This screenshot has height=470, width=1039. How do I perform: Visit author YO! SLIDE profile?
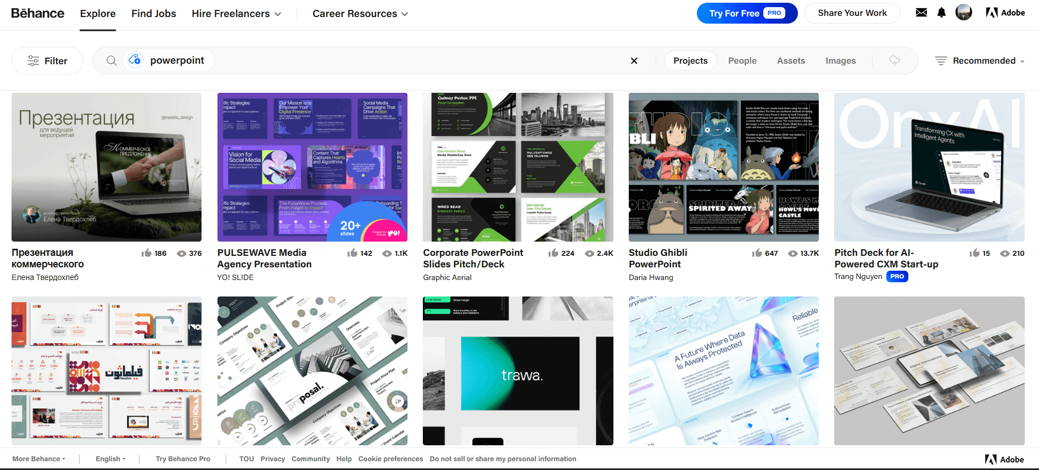click(x=235, y=277)
